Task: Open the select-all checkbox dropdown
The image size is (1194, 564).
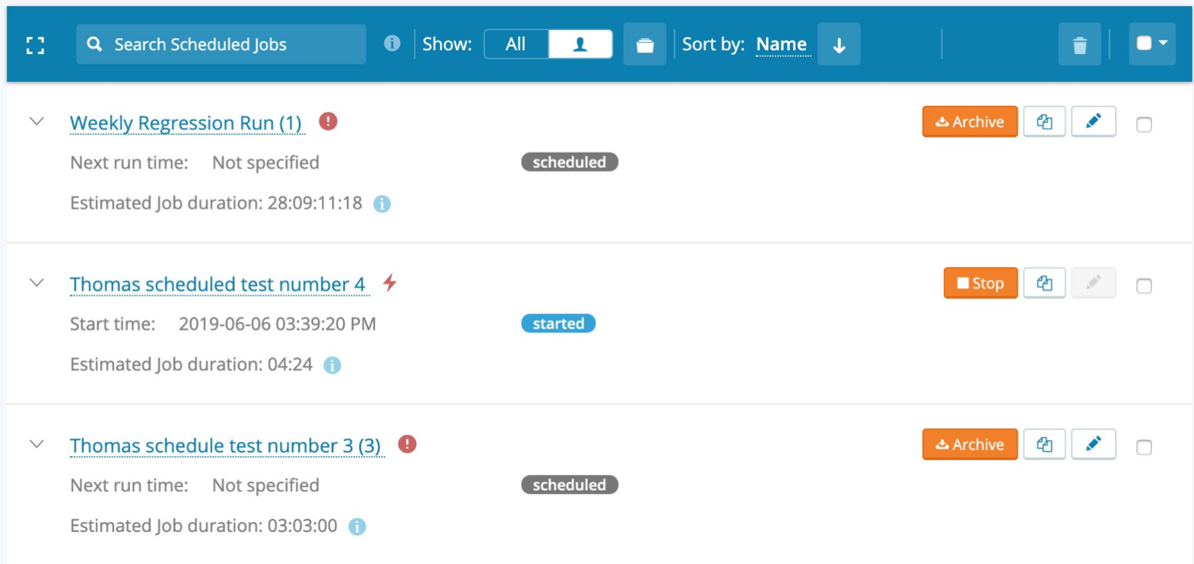Action: click(x=1152, y=43)
